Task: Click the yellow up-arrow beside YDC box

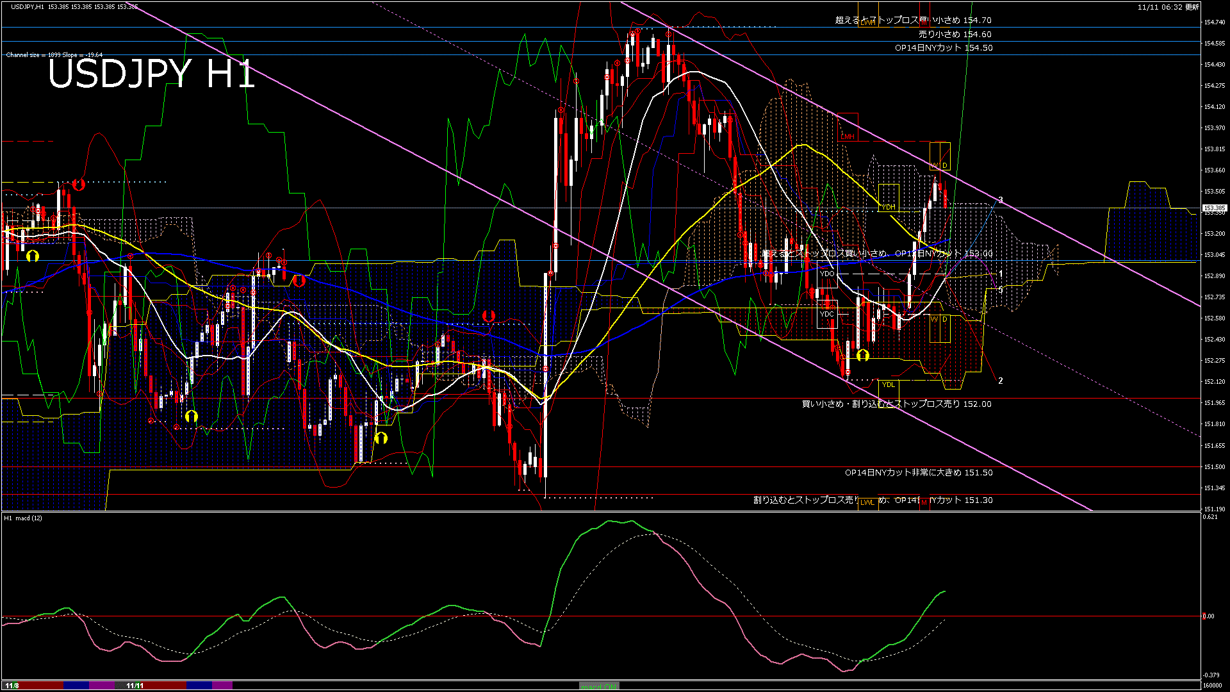Action: tap(863, 354)
